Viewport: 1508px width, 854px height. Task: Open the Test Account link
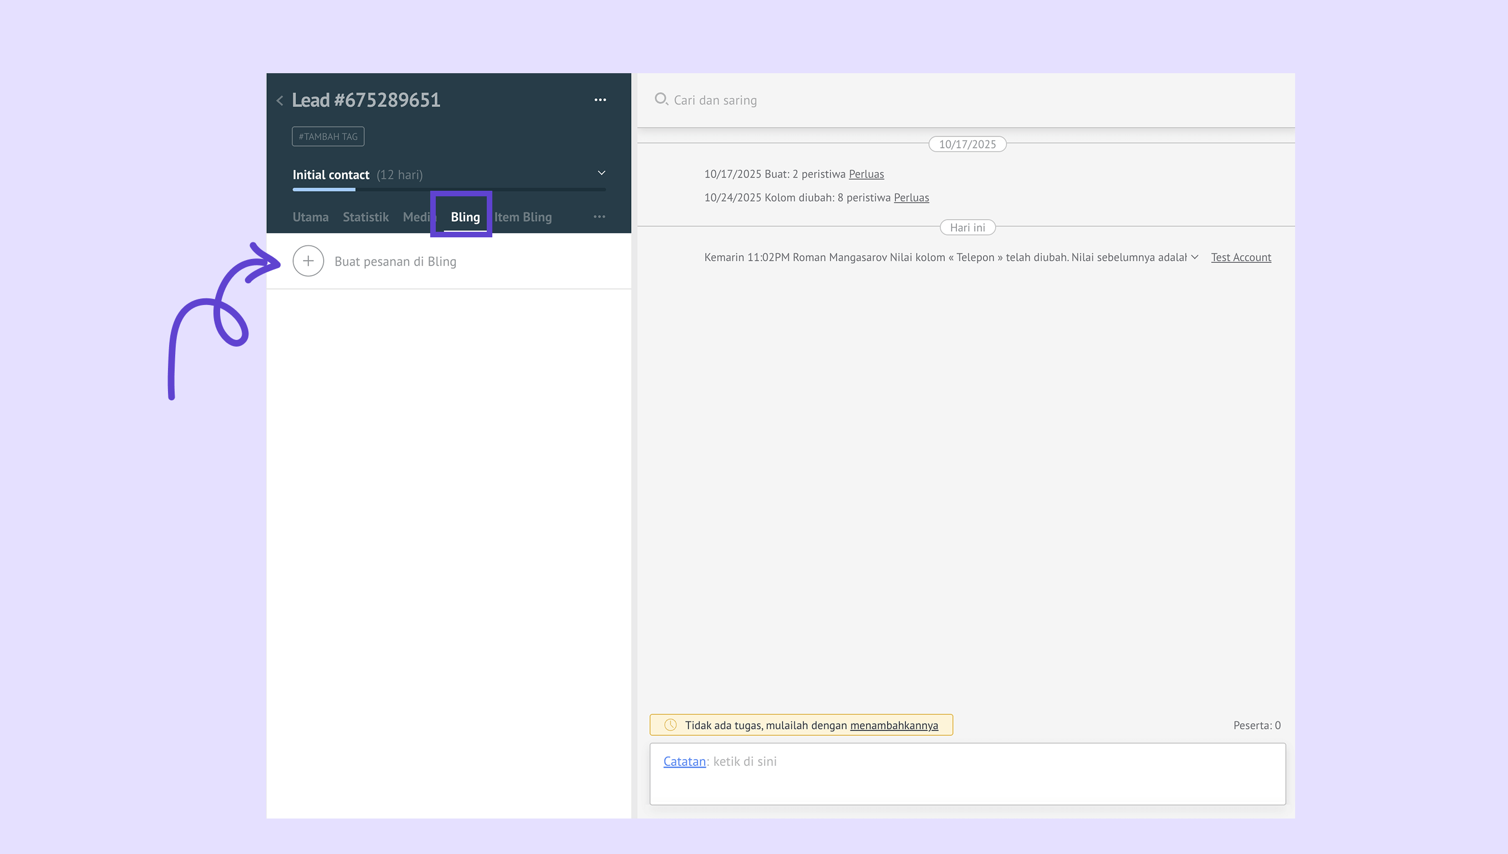click(x=1241, y=257)
